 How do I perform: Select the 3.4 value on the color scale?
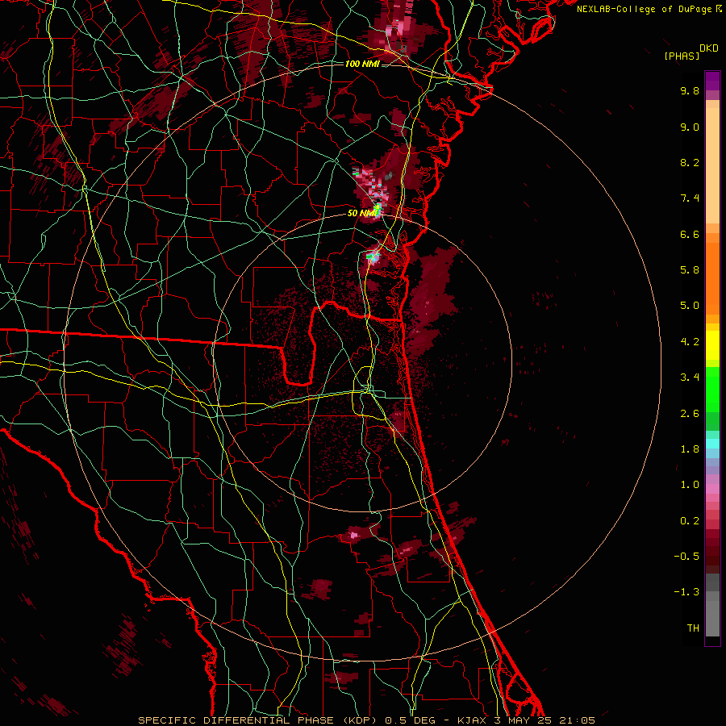(x=690, y=378)
